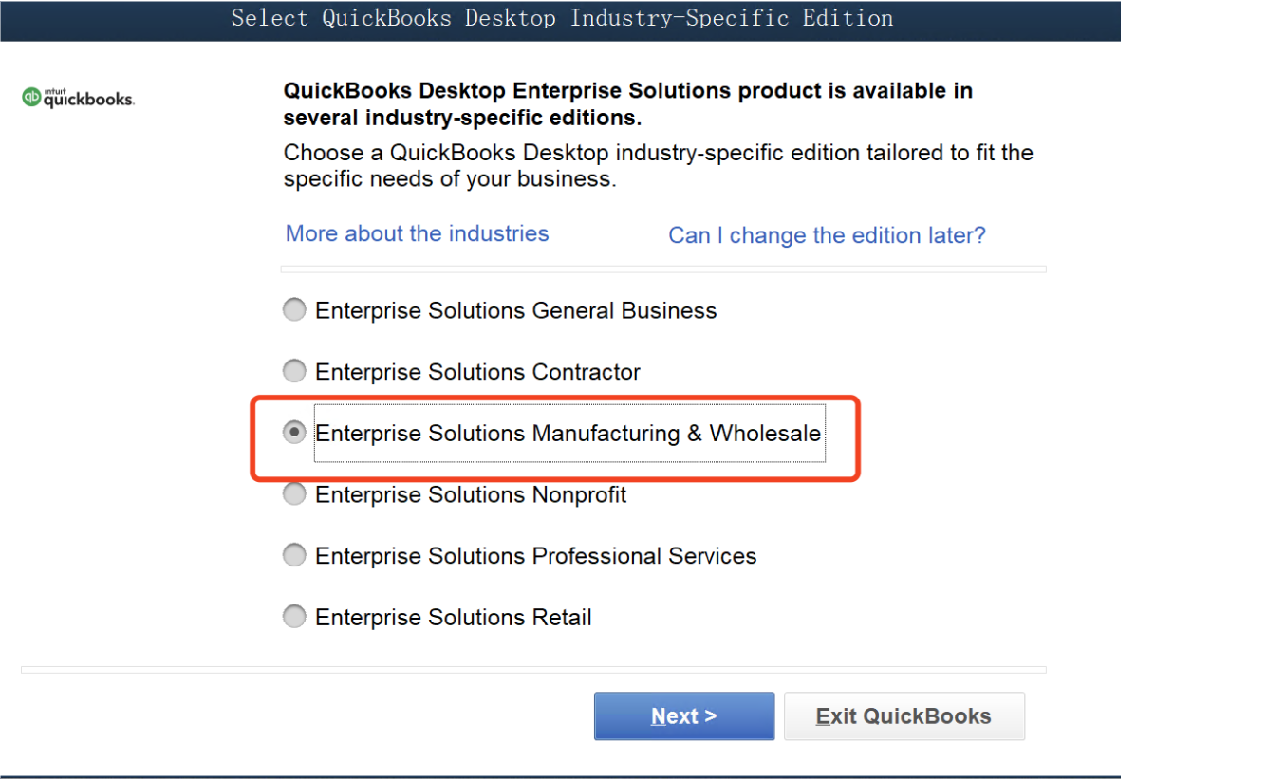Image resolution: width=1267 pixels, height=780 pixels.
Task: Click the Exit QuickBooks button
Action: [904, 716]
